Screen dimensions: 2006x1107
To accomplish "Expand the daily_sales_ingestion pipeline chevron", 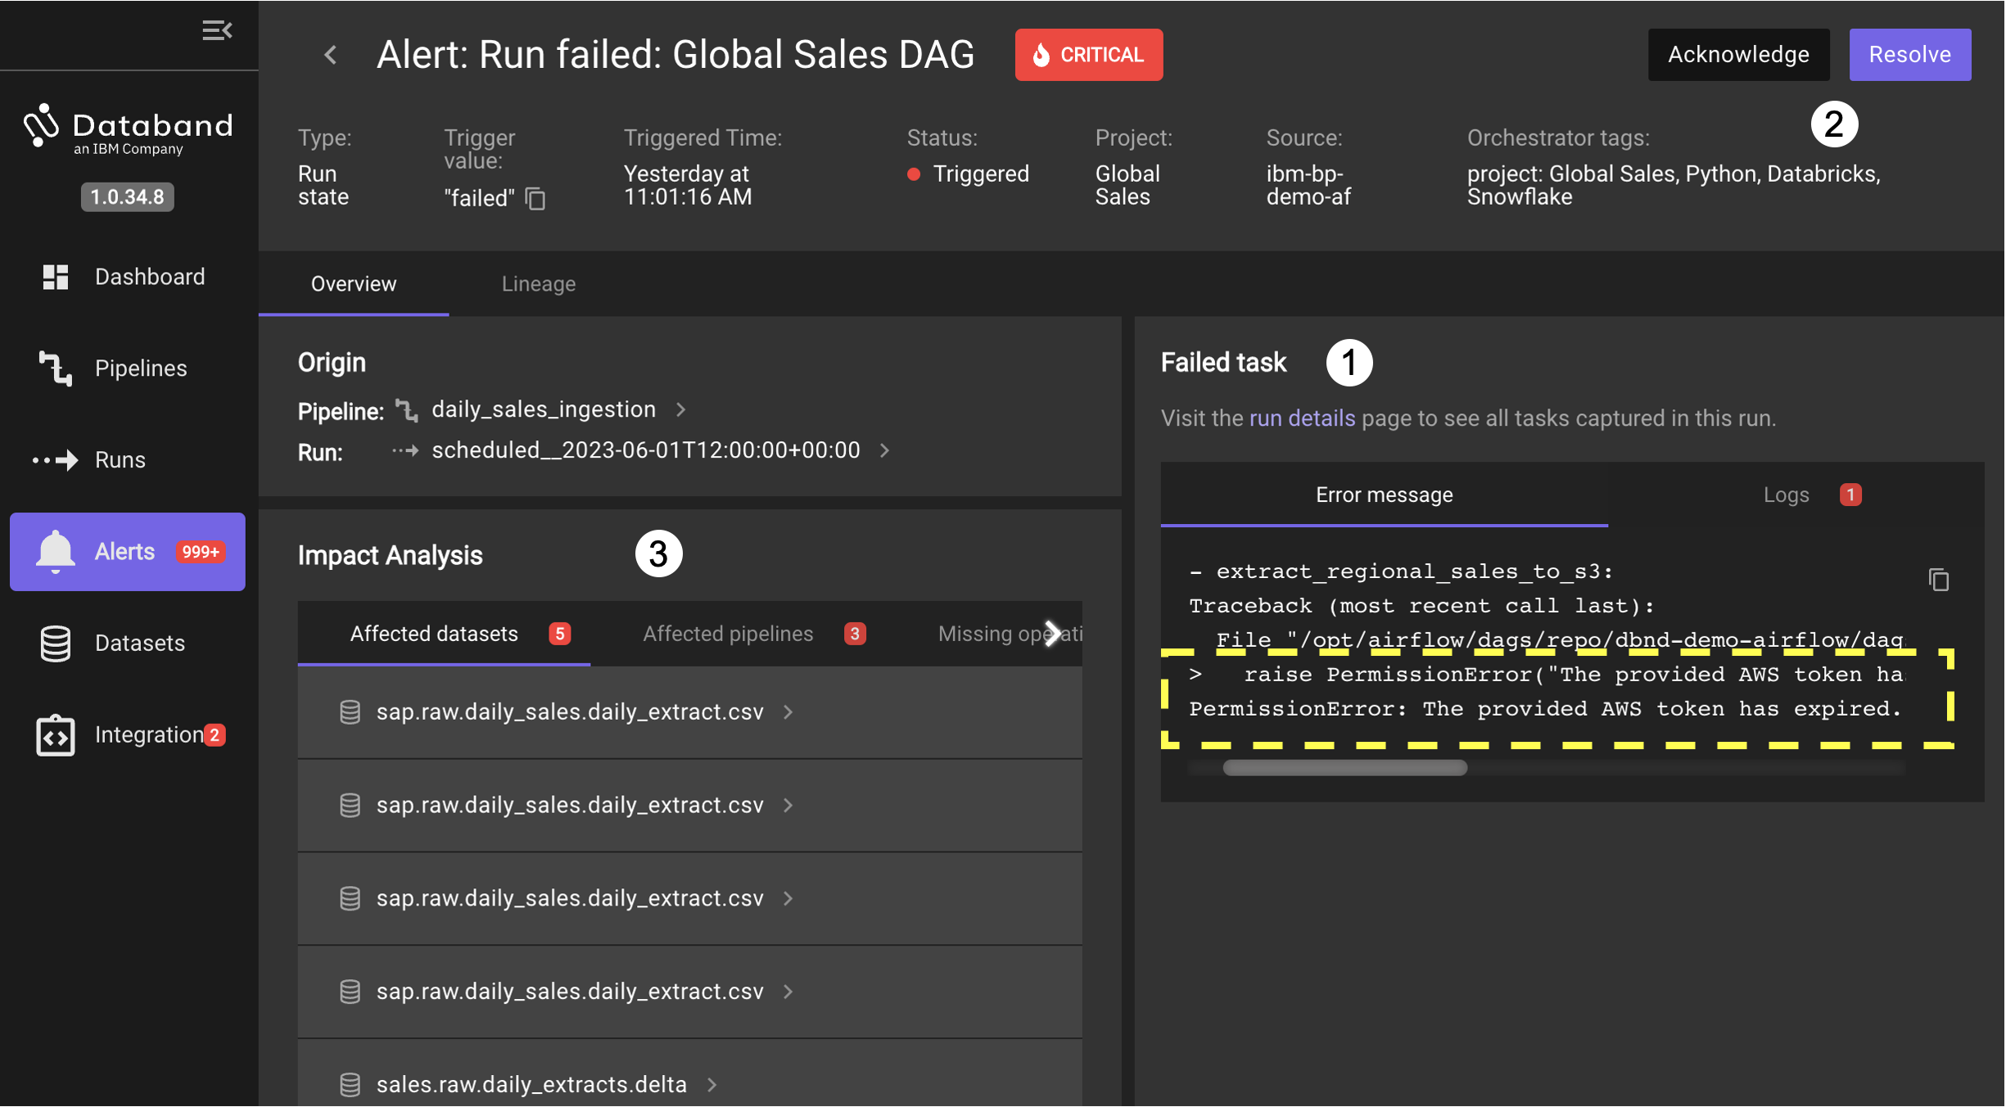I will (681, 409).
